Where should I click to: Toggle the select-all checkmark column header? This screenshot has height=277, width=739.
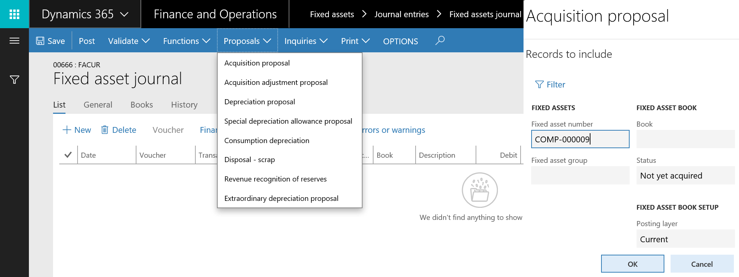click(68, 155)
